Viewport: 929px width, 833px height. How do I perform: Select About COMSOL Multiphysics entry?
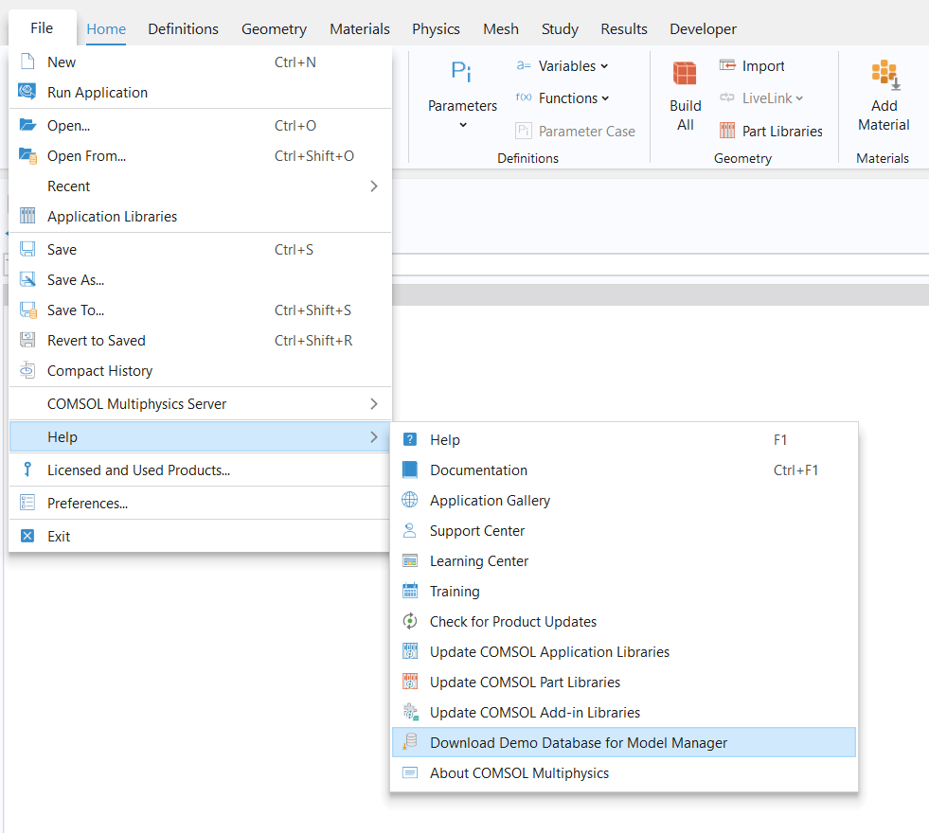[624, 772]
